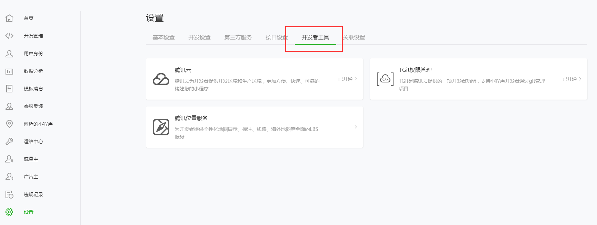Open 流量主 in the sidebar

31,159
